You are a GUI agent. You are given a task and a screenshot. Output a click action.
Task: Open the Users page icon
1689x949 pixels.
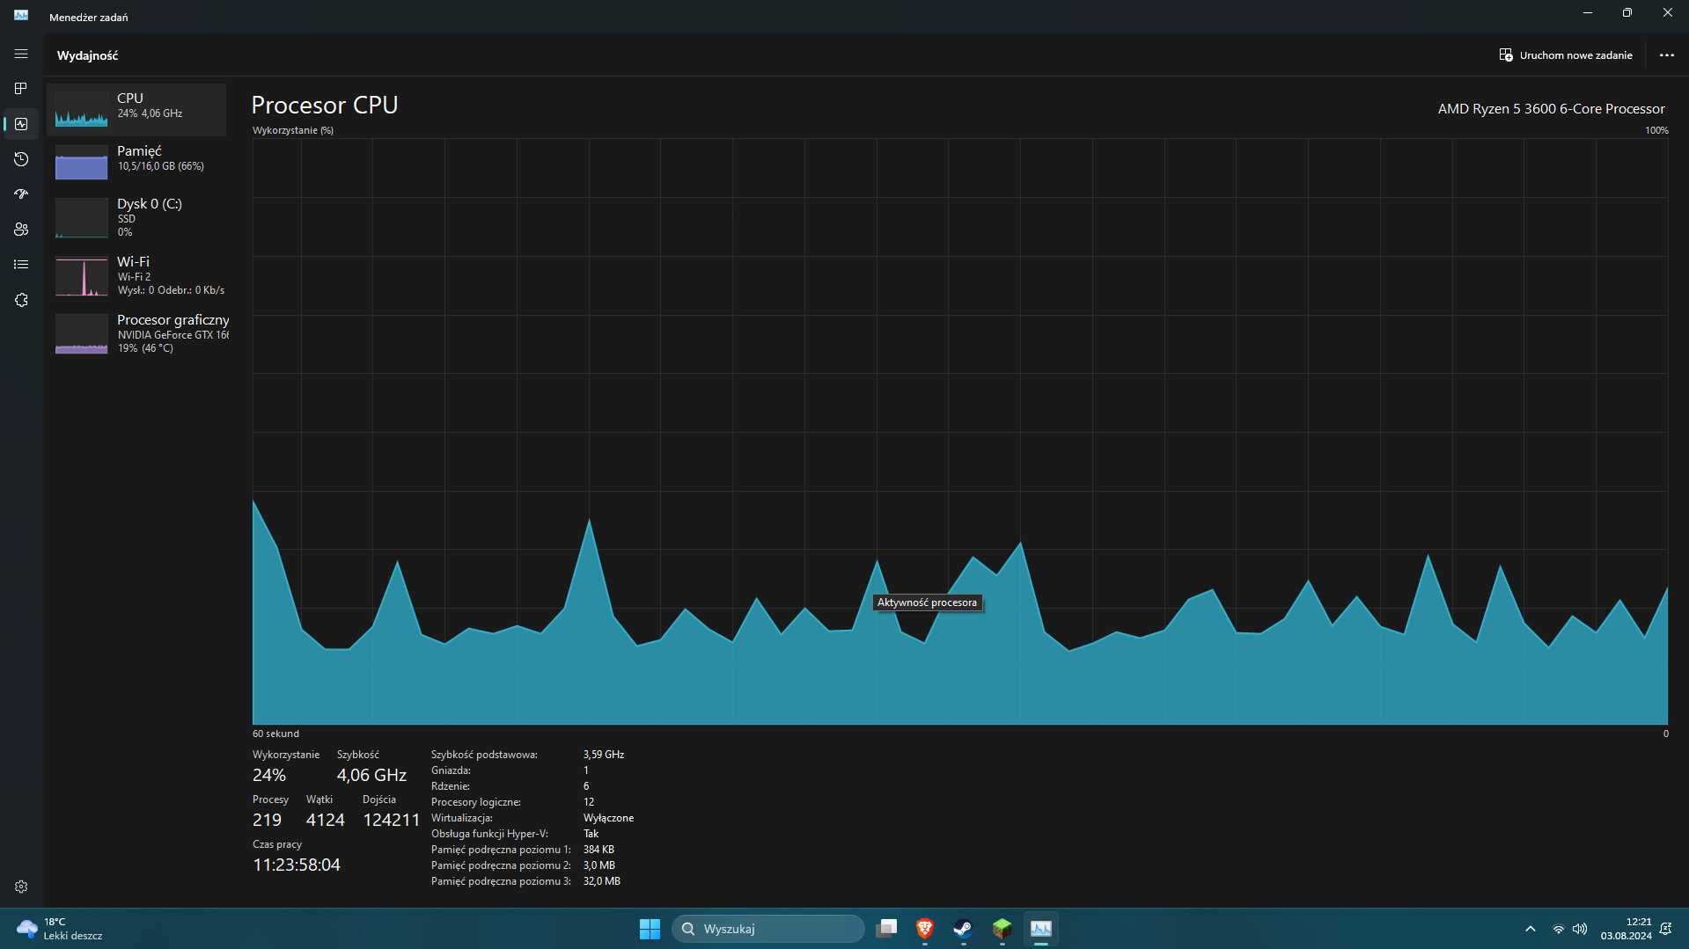21,230
